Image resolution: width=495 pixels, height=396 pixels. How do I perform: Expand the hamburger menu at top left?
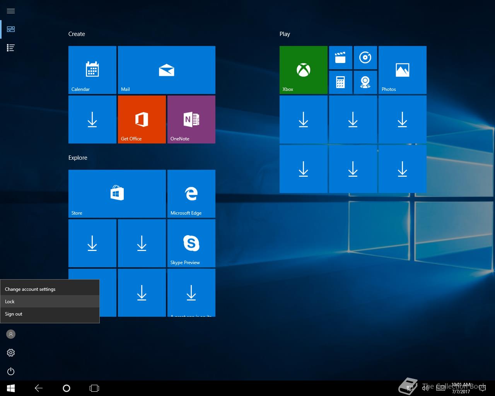11,11
